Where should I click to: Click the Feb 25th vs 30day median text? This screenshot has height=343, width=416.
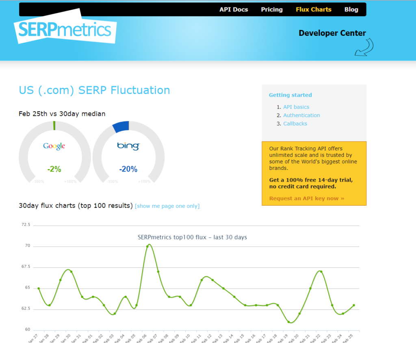(62, 114)
